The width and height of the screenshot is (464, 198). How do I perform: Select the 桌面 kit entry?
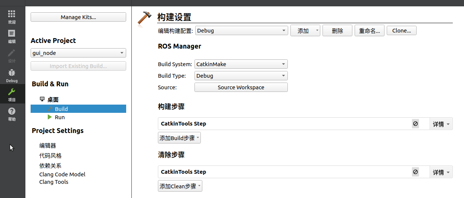point(53,99)
